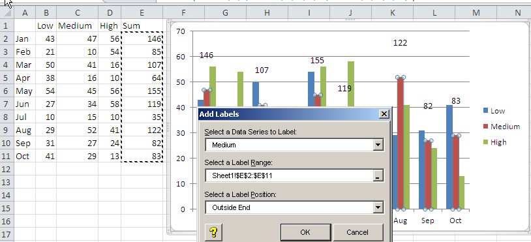
Task: Collapse the Label Range reference selector
Action: click(378, 175)
